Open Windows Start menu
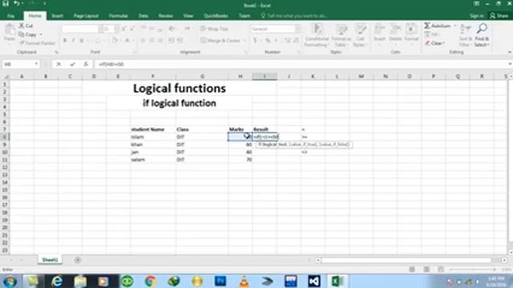 [x=10, y=281]
